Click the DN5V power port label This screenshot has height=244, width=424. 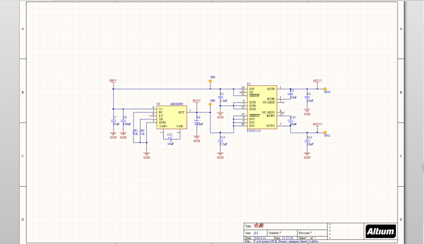click(197, 101)
